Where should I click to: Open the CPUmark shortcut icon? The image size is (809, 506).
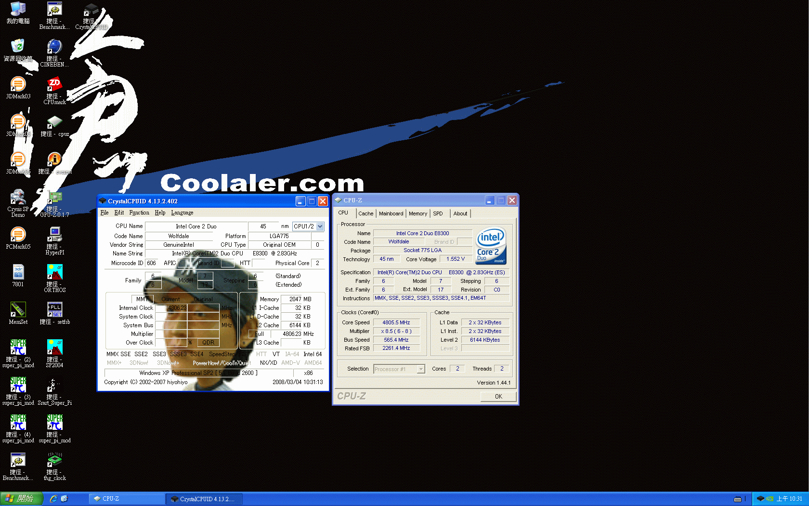54,91
